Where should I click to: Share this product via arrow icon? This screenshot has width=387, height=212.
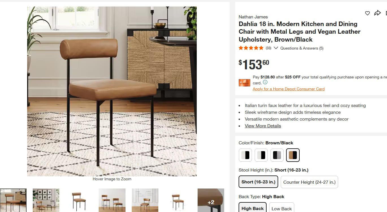[x=377, y=13]
